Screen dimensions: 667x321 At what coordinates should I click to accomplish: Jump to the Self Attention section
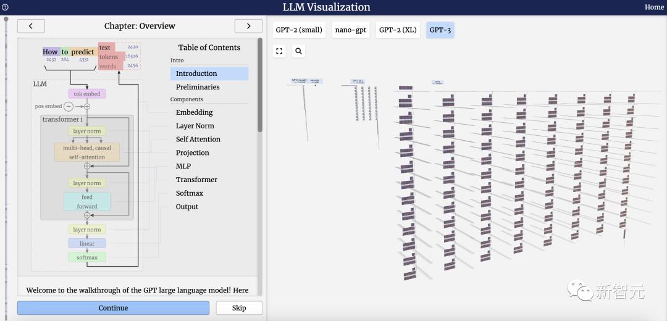[198, 140]
